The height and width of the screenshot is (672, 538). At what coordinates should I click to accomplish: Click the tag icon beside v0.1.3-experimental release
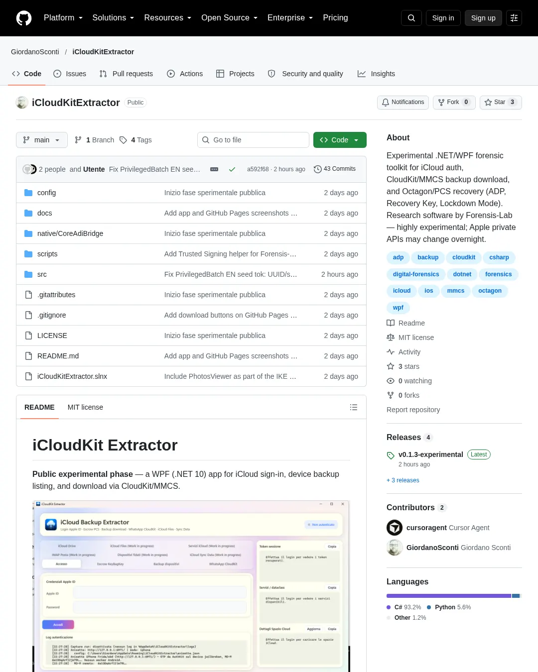[x=391, y=455]
